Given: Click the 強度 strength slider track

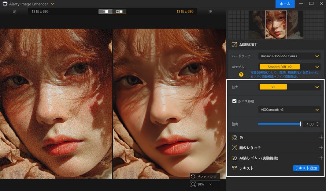Looking at the screenshot, I should [x=279, y=124].
